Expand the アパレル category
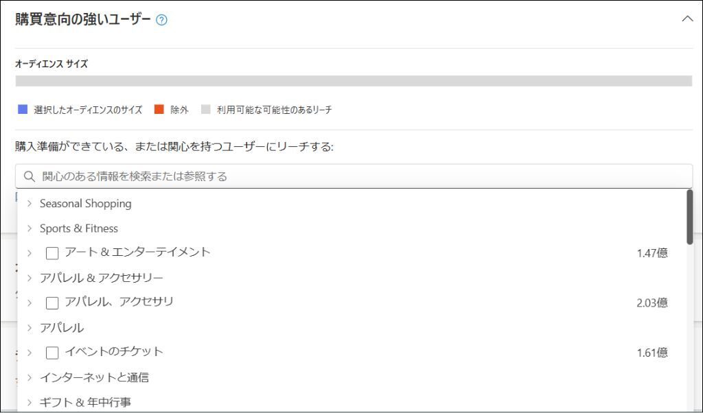The width and height of the screenshot is (703, 413). (30, 328)
